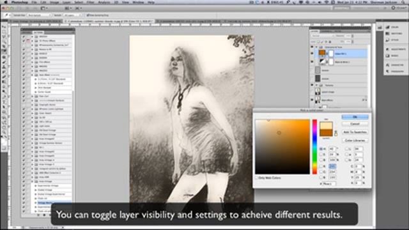Open the Masks panel icon in the dock
409x230 pixels.
click(x=388, y=56)
